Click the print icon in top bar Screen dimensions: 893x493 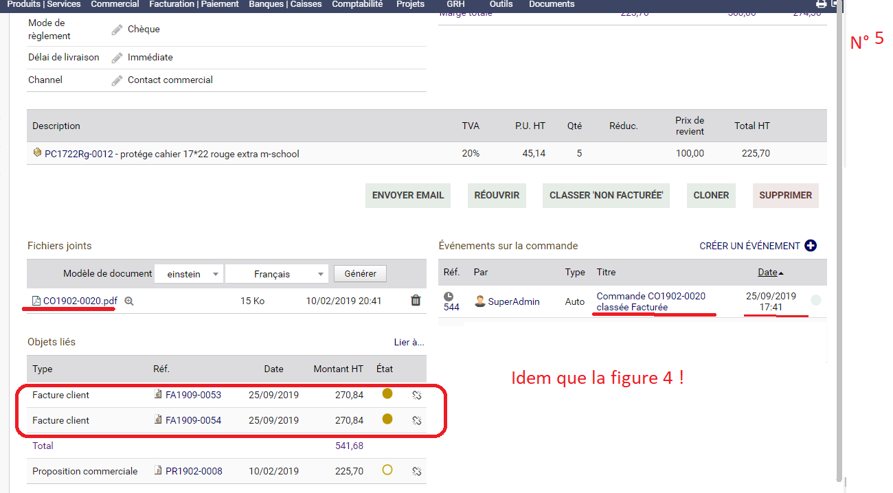[821, 3]
